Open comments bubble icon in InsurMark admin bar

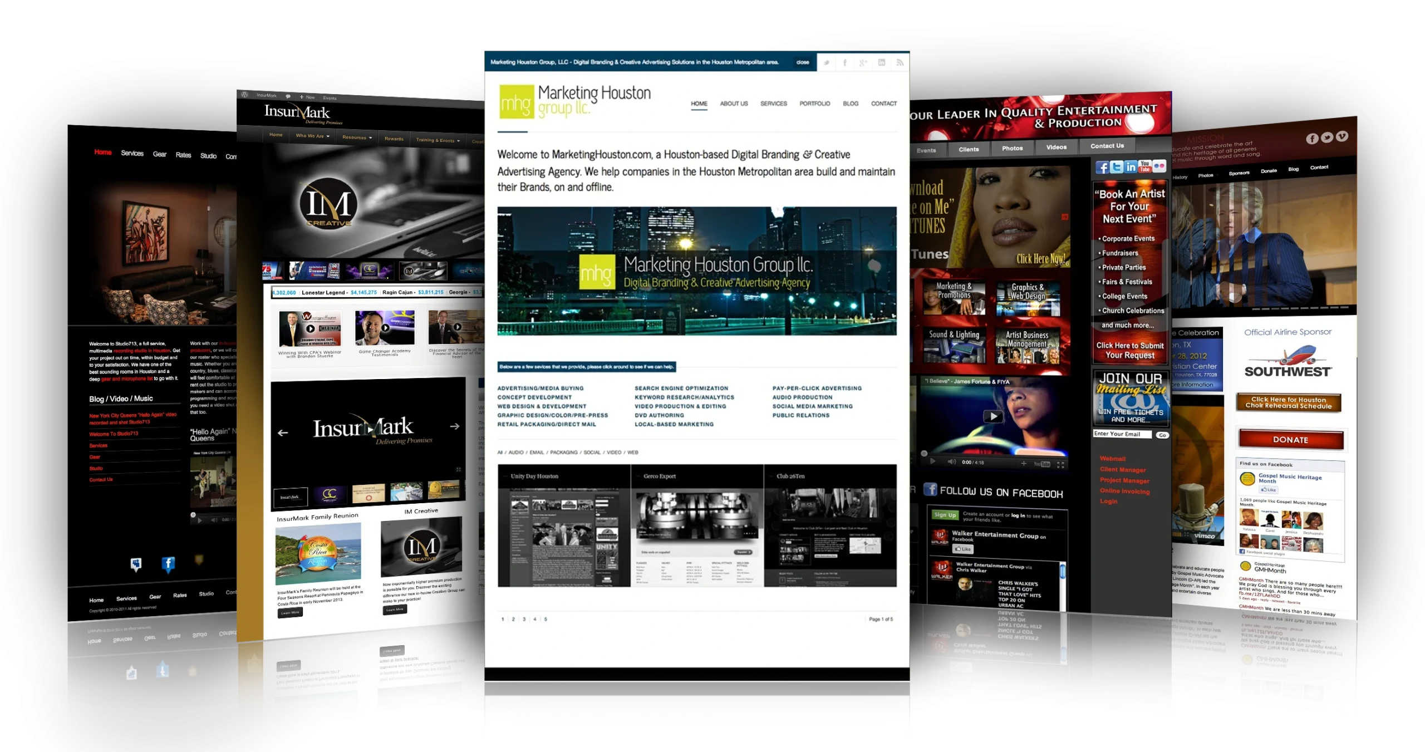pos(288,96)
